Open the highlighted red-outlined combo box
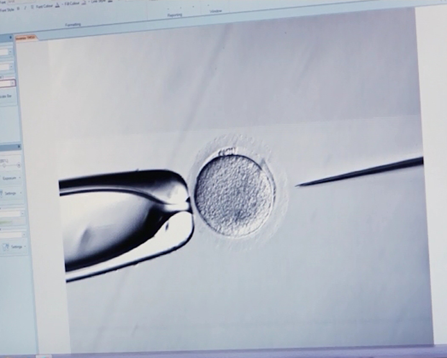447x358 pixels. pyautogui.click(x=7, y=83)
